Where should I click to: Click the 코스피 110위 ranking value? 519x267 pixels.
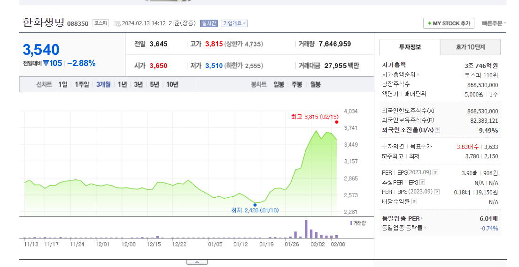481,75
